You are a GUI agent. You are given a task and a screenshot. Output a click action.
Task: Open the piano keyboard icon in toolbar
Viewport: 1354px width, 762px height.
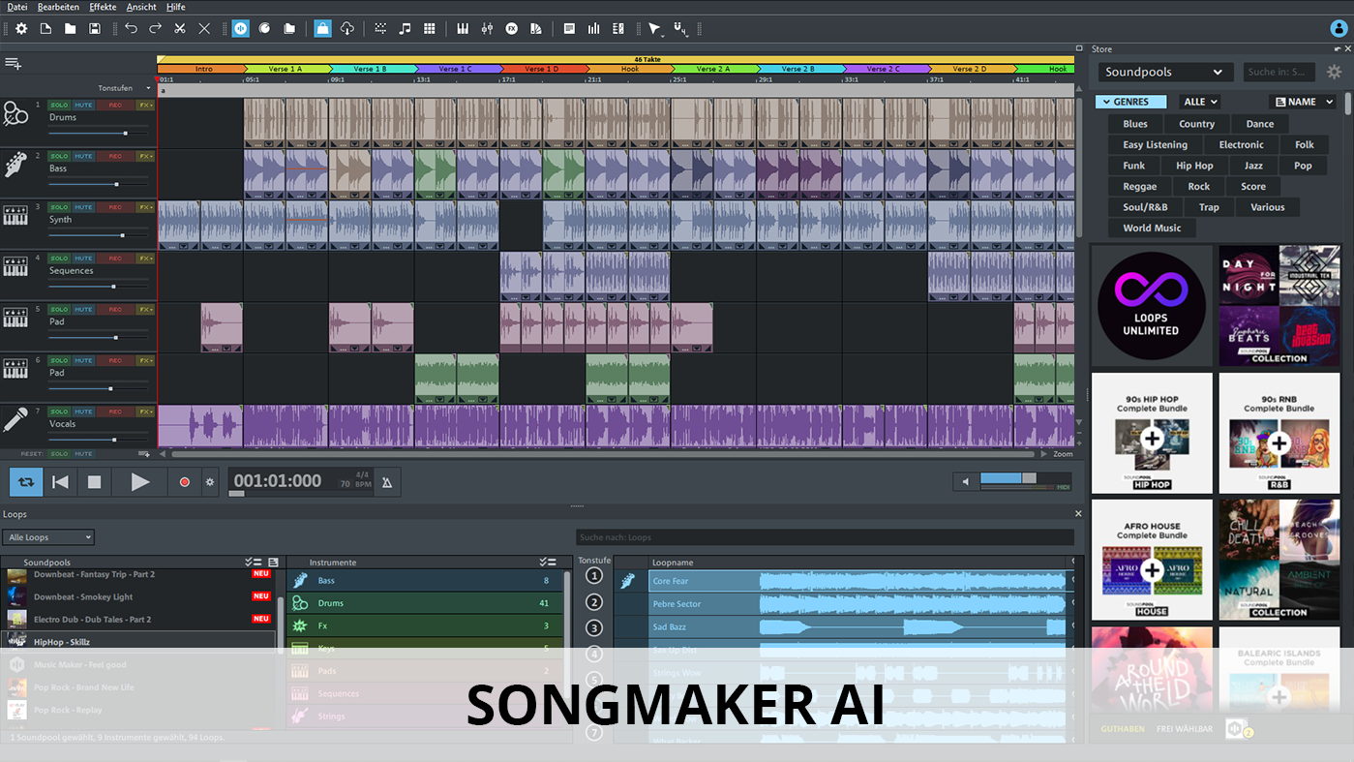pyautogui.click(x=463, y=29)
